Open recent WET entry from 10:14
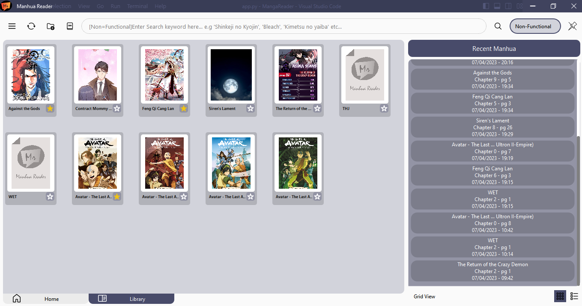Screen dimensions: 582x306 [492, 247]
